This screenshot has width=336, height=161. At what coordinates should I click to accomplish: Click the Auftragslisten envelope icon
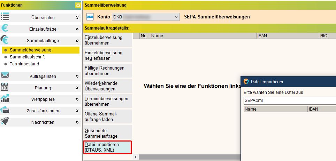pos(5,76)
